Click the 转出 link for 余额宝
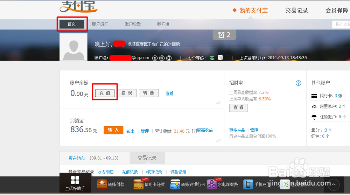 (130, 131)
